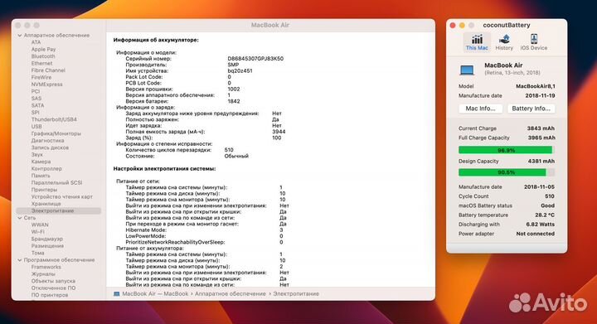This screenshot has height=324, width=597.
Task: Select Fibre Channel in the sidebar
Action: (x=48, y=70)
